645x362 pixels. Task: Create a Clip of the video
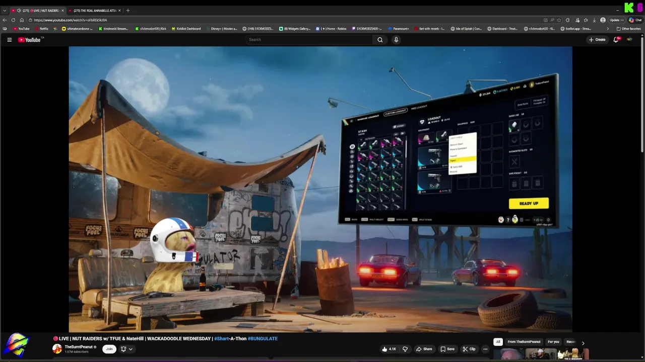(x=469, y=349)
